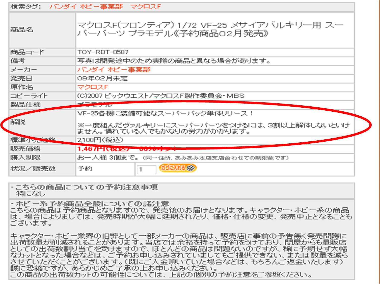Screen dimensions: 380x284
Task: Click the カゴに入れる add-to-cart button
Action: point(177,168)
